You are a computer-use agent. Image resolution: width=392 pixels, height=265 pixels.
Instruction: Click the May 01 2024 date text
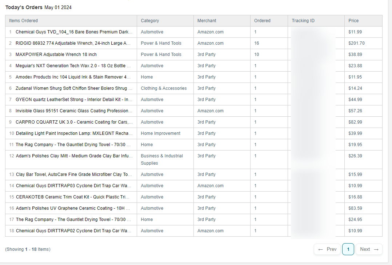58,8
